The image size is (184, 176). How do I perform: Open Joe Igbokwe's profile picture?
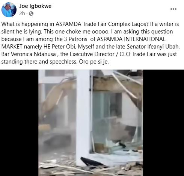click(x=9, y=10)
